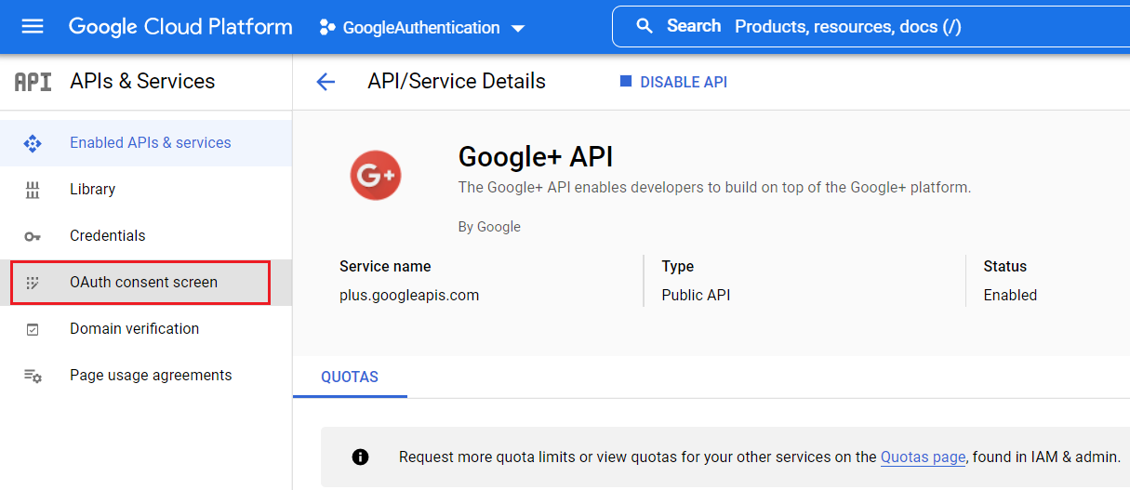Screen dimensions: 1130x490
Task: Open Page usage agreements
Action: 146,376
